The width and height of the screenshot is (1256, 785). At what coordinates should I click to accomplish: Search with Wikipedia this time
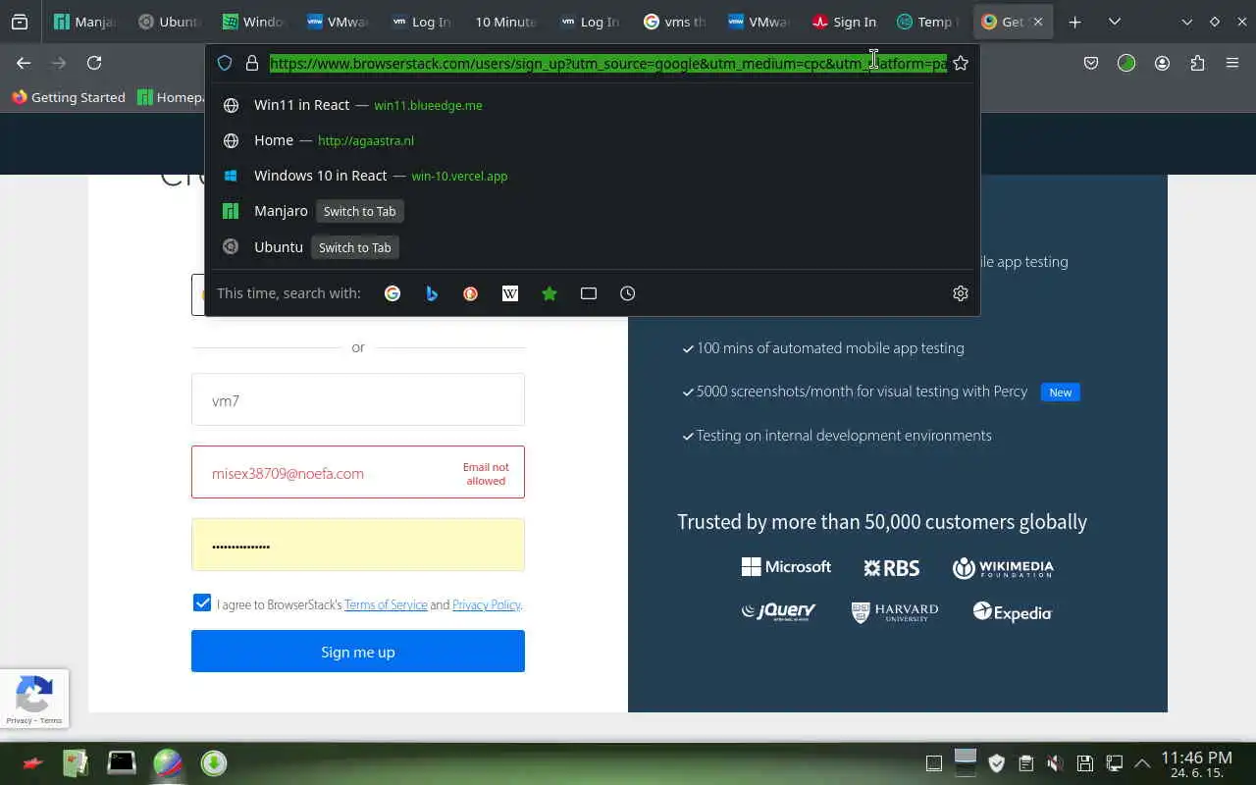click(x=510, y=293)
